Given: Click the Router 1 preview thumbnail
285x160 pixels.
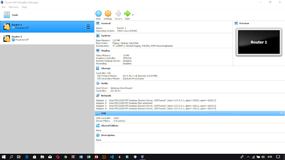Looking at the screenshot, I should coord(259,42).
